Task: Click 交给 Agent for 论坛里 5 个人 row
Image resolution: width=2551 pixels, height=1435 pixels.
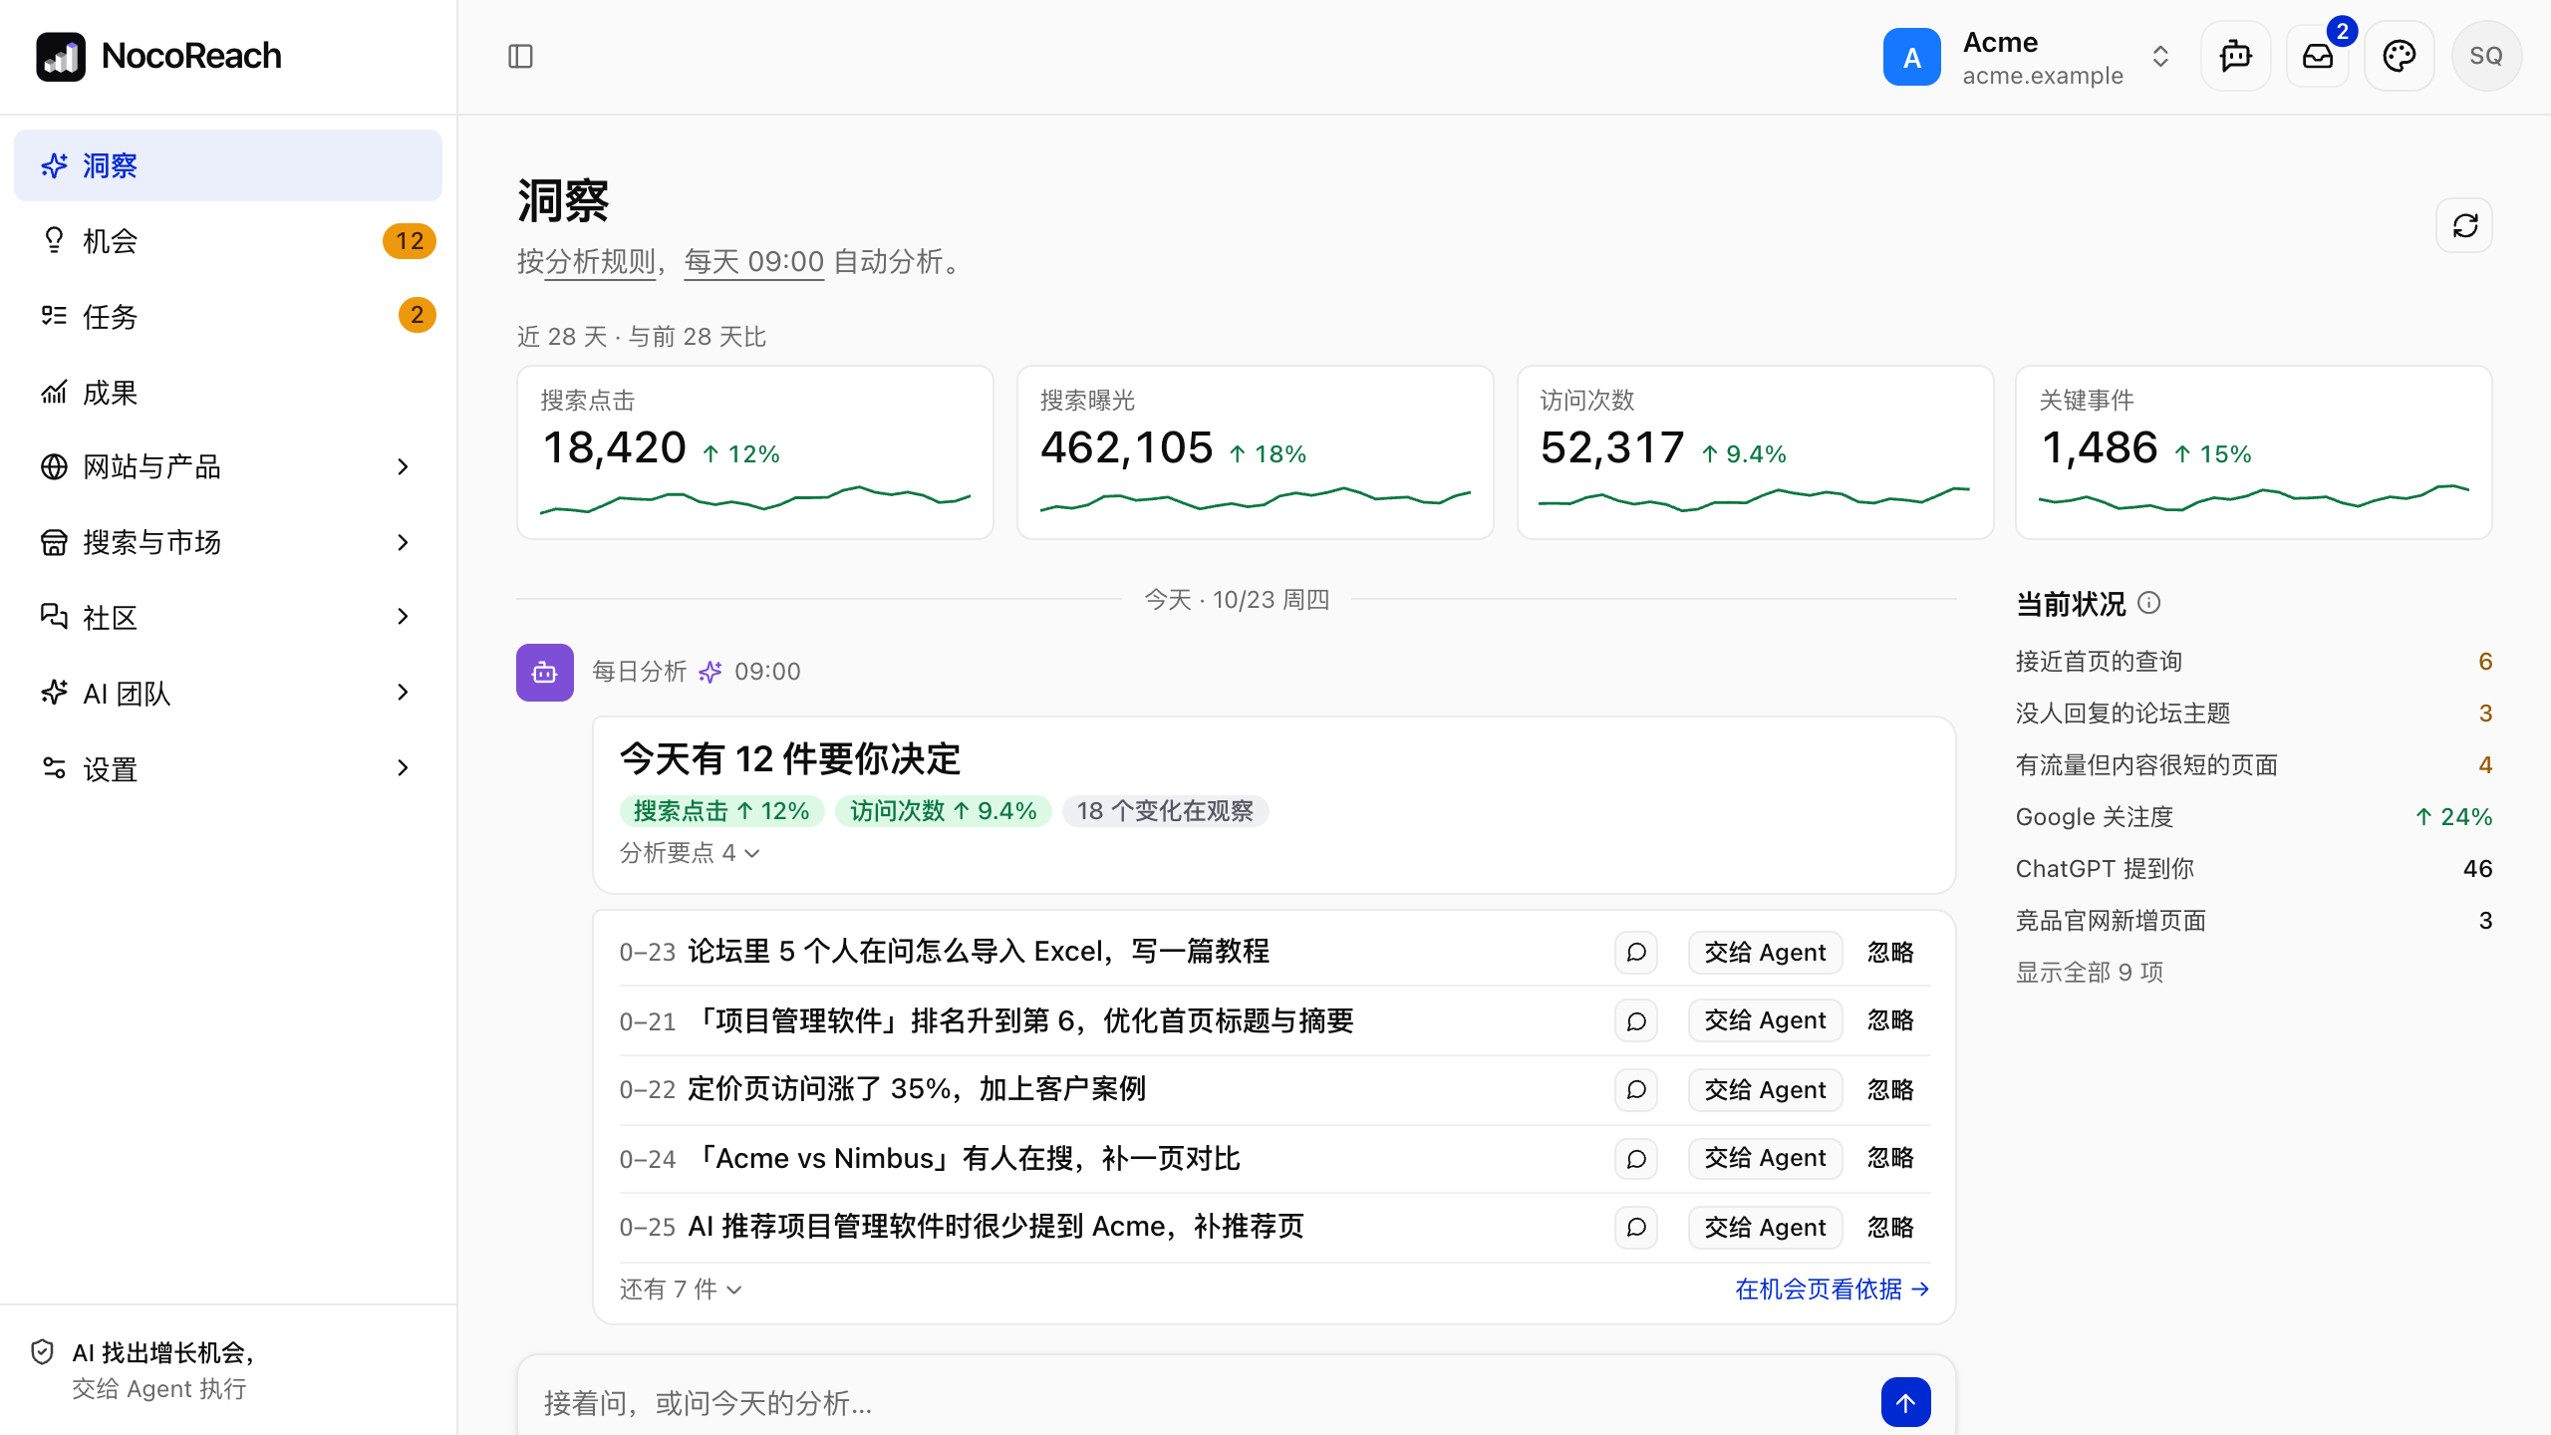Action: 1765,952
